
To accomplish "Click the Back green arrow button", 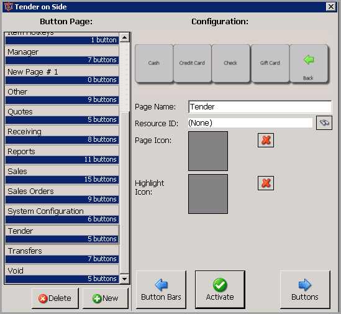I will [x=309, y=63].
